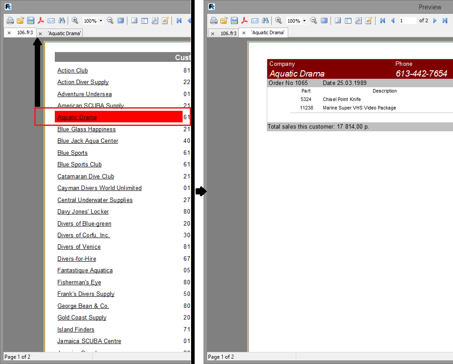Show outline icon in left window
This screenshot has height=364, width=453.
click(x=134, y=20)
